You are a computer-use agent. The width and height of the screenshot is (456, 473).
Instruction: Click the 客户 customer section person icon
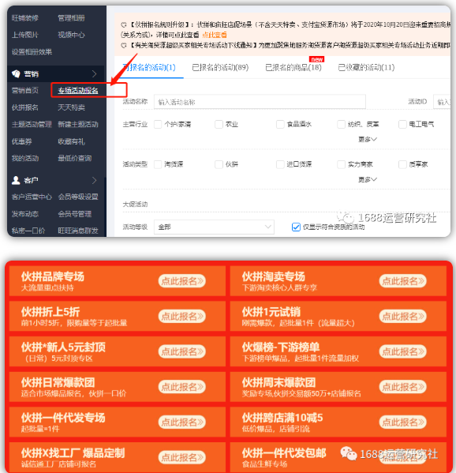16,180
